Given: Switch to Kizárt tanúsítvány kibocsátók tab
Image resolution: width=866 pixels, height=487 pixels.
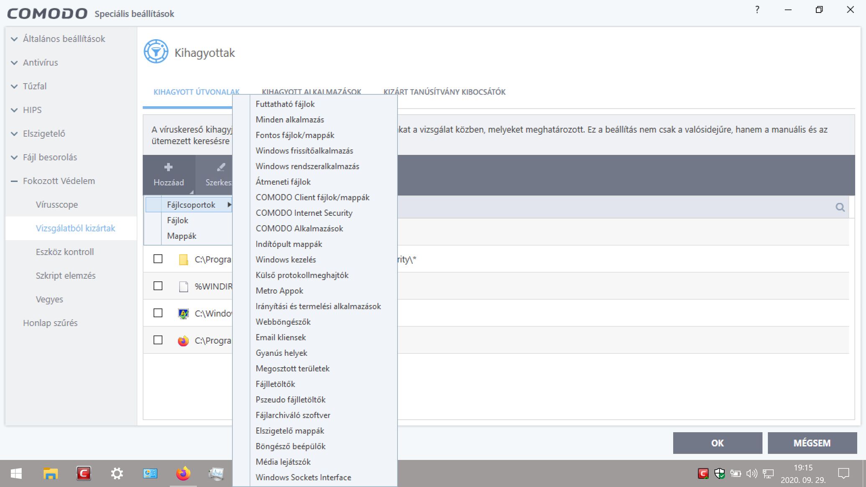Looking at the screenshot, I should 444,92.
